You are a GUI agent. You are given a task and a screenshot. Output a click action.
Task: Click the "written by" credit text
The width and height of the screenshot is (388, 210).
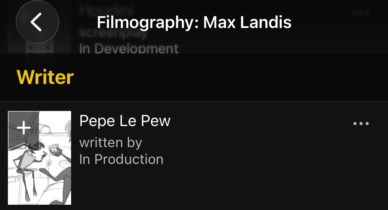111,143
